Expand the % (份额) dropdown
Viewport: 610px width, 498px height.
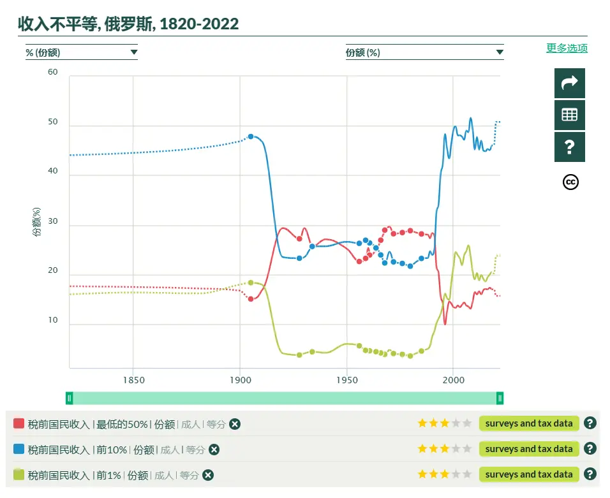click(x=82, y=52)
